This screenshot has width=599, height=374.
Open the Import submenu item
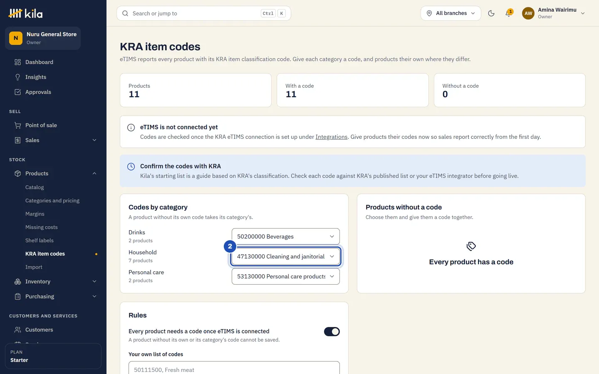click(x=34, y=267)
